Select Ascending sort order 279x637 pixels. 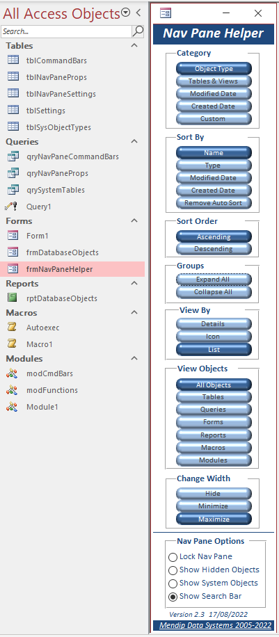[x=214, y=236]
